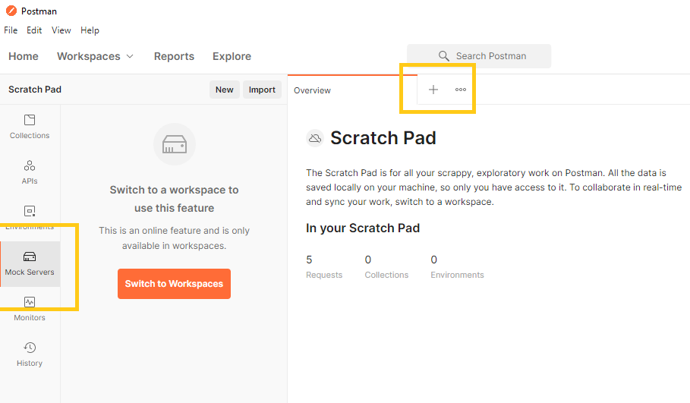
Task: Click the 5 Requests count
Action: point(324,266)
